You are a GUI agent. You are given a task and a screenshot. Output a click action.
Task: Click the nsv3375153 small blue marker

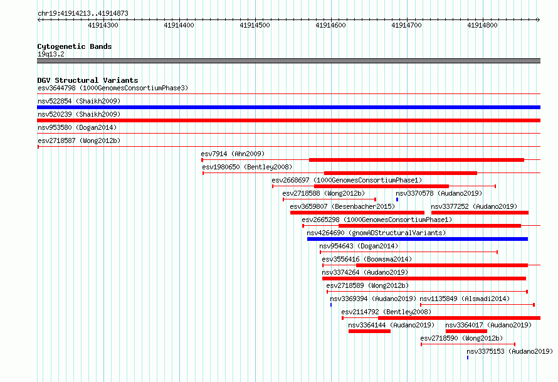coord(468,358)
